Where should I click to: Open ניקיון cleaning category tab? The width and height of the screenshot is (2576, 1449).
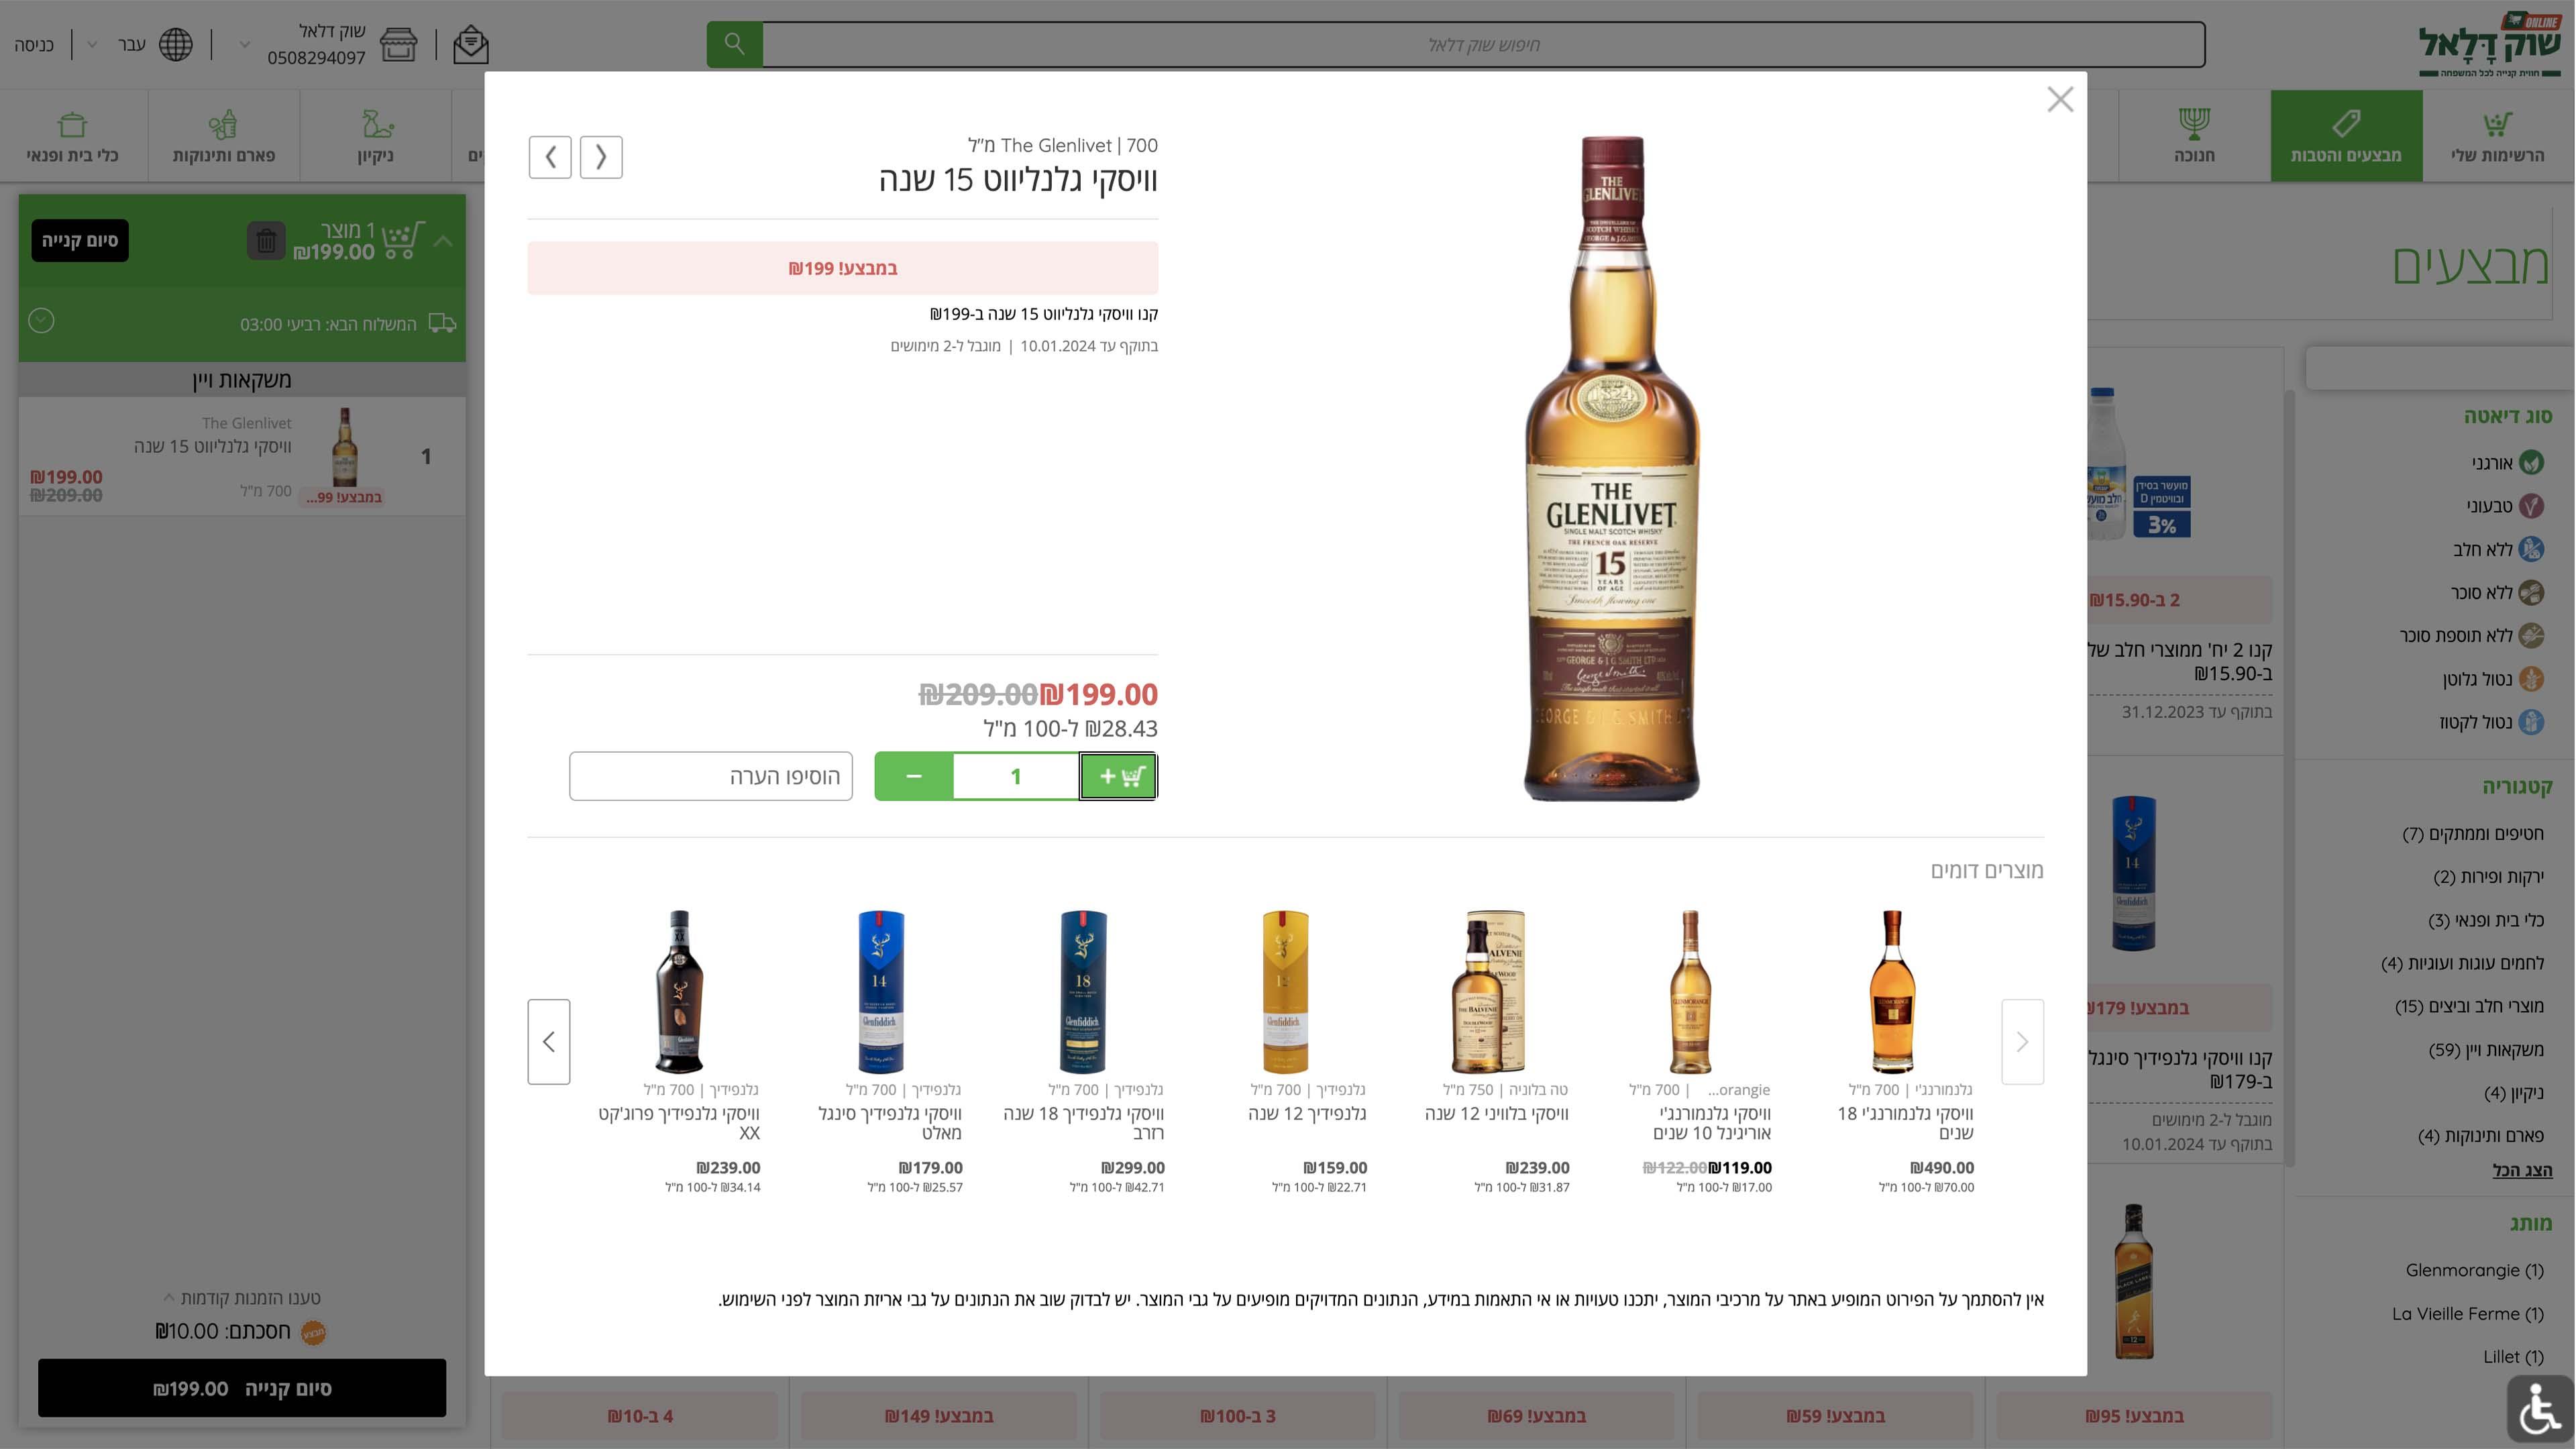(376, 136)
